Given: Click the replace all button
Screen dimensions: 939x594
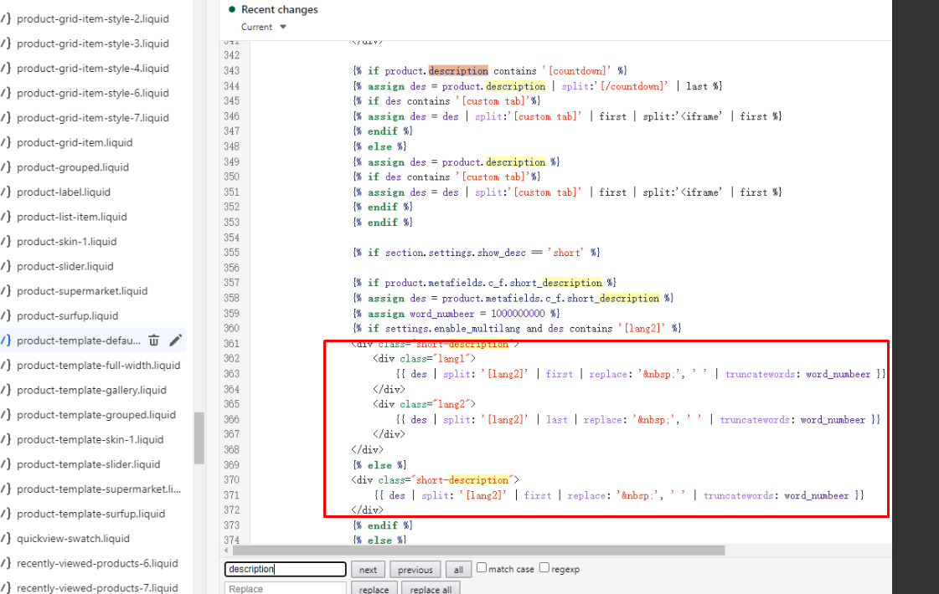Looking at the screenshot, I should click(x=431, y=589).
